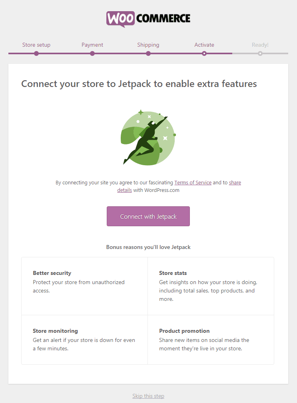Select the Activate step label
The image size is (297, 403).
204,45
